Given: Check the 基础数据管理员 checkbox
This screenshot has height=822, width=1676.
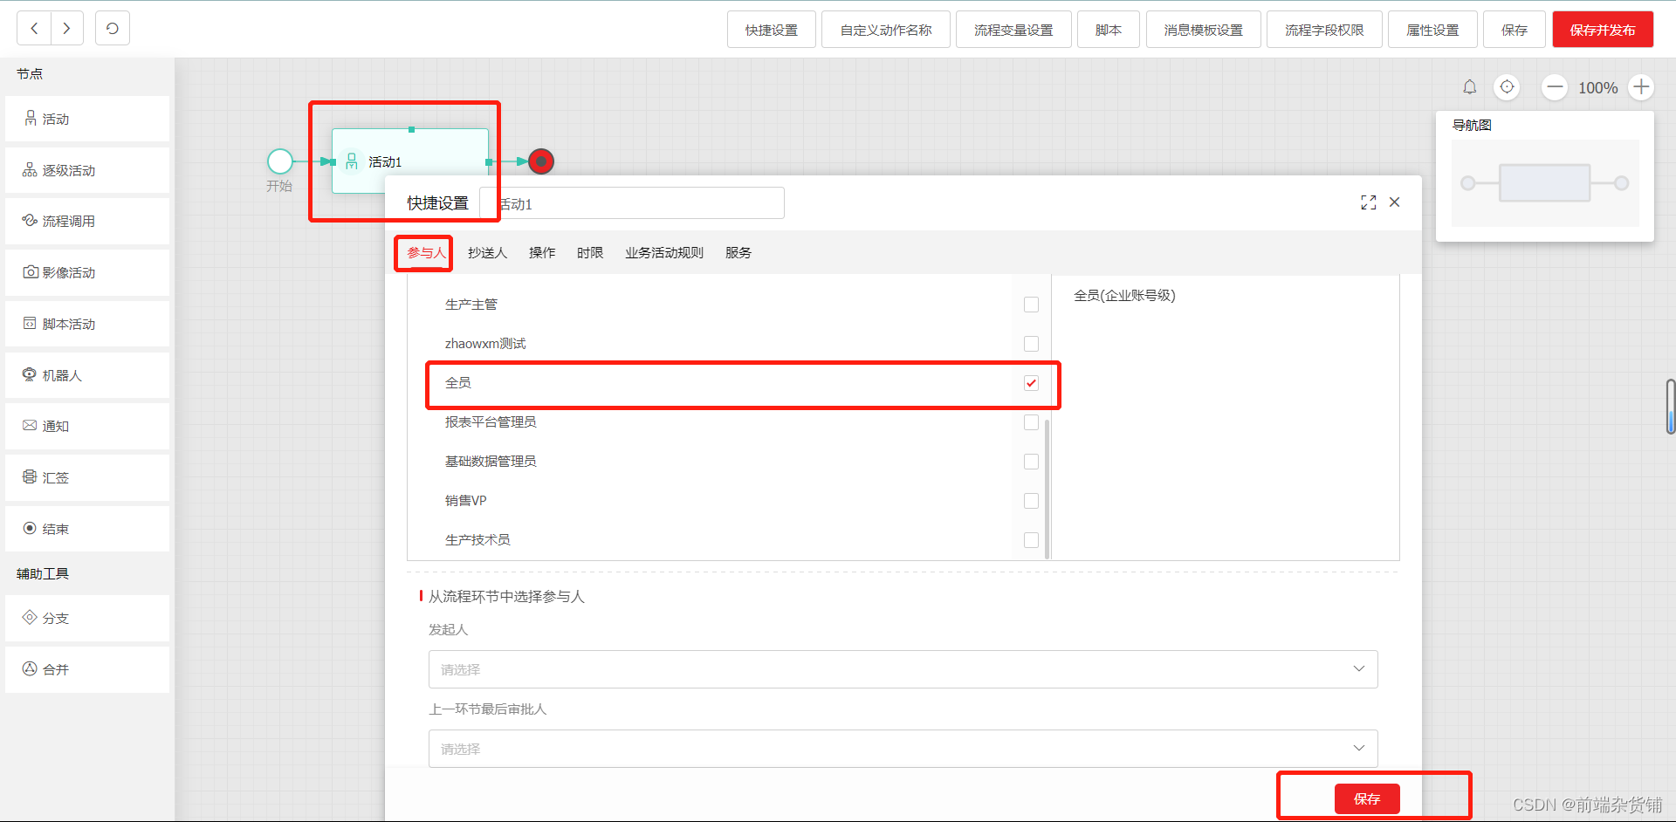Looking at the screenshot, I should point(1031,462).
